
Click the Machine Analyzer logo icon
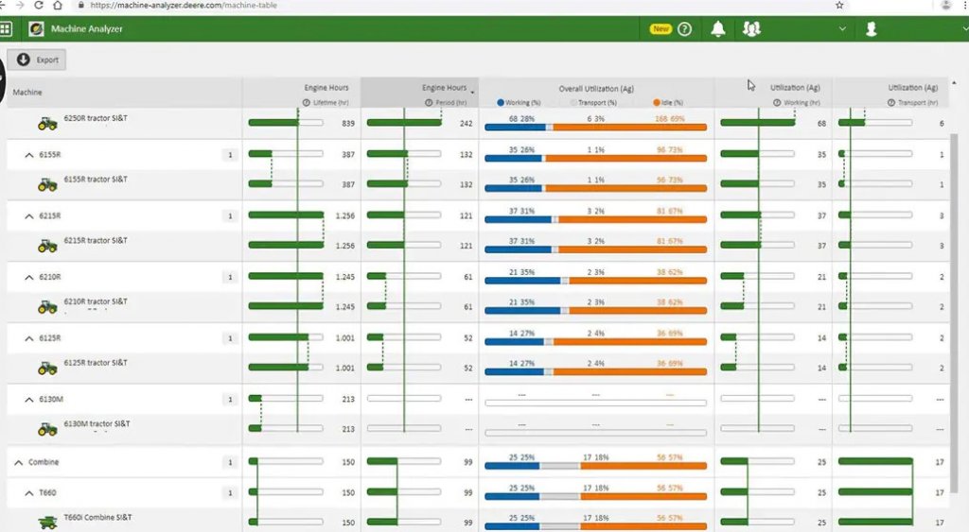coord(37,29)
